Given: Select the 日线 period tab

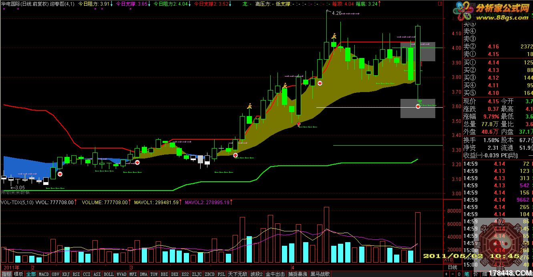Looking at the screenshot, I should (x=452, y=267).
